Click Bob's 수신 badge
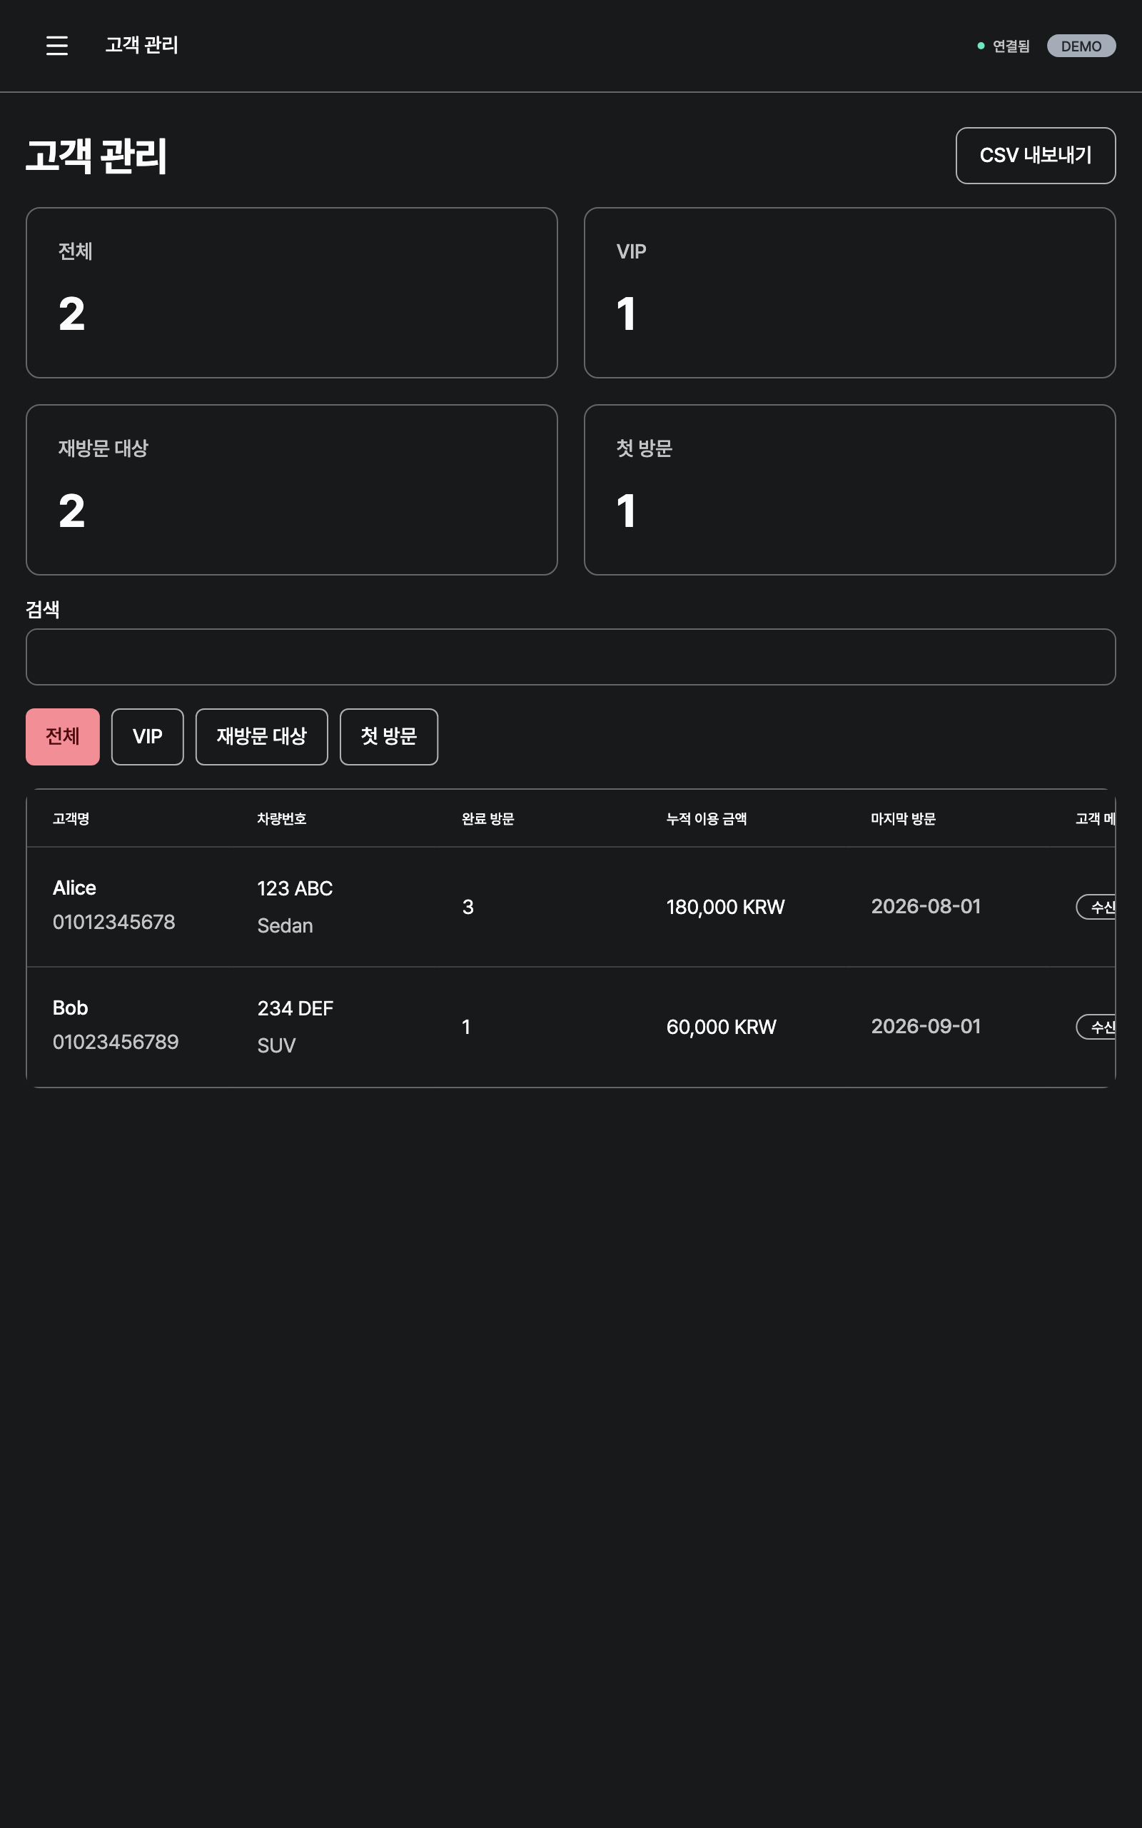Screen dimensions: 1142x1828 pyautogui.click(x=1097, y=1027)
